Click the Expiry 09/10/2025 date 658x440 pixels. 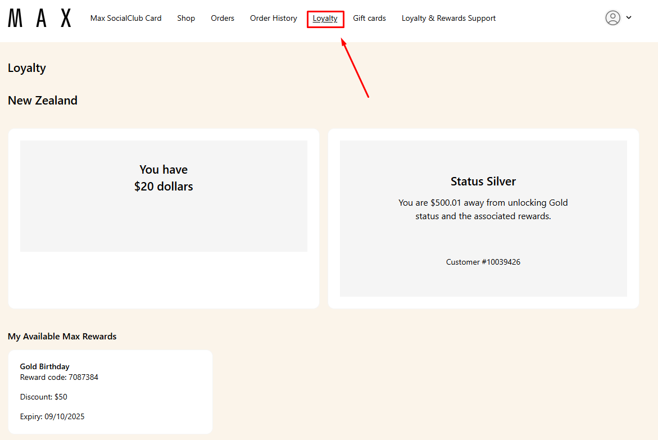[x=52, y=416]
